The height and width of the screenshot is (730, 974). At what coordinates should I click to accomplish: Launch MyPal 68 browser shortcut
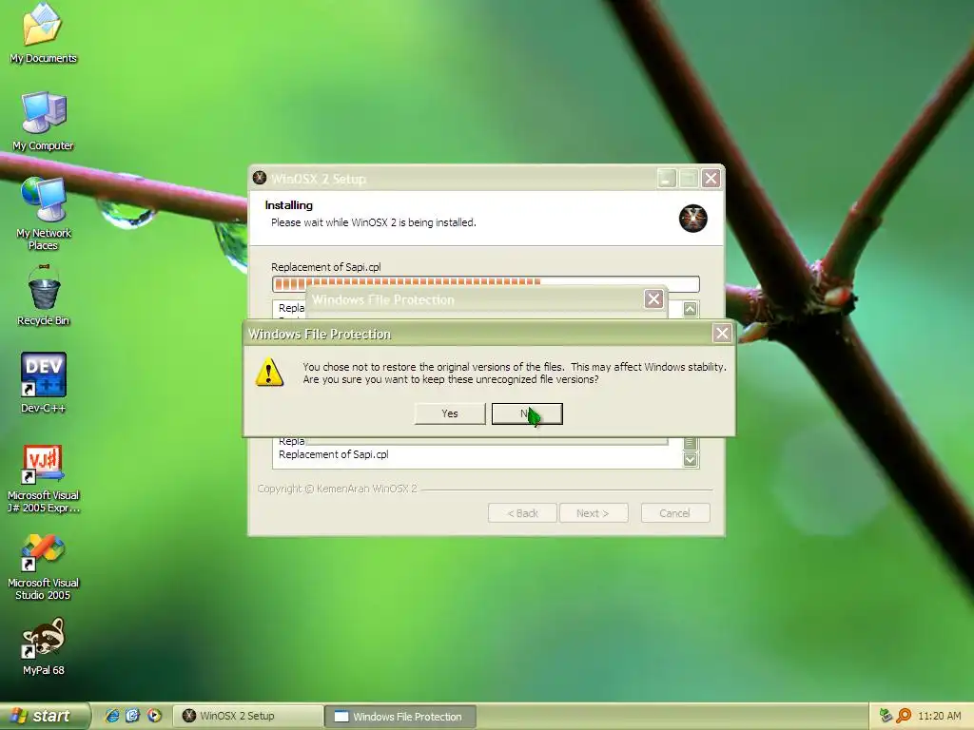[x=43, y=646]
